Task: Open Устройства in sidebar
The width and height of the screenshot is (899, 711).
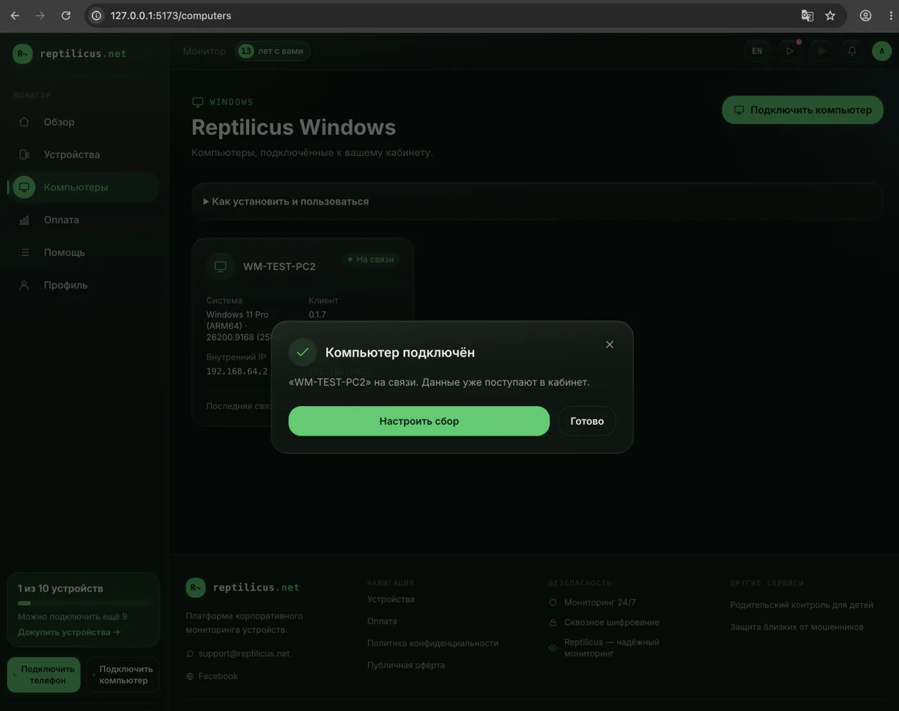Action: coord(83,155)
